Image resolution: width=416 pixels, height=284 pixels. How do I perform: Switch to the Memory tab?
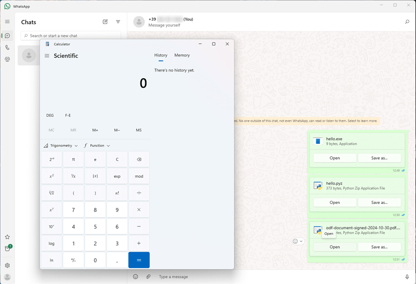click(182, 55)
